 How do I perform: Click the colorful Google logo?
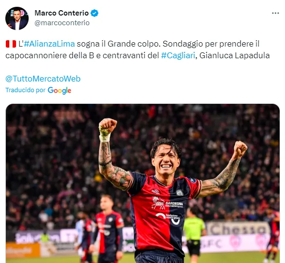pos(59,90)
